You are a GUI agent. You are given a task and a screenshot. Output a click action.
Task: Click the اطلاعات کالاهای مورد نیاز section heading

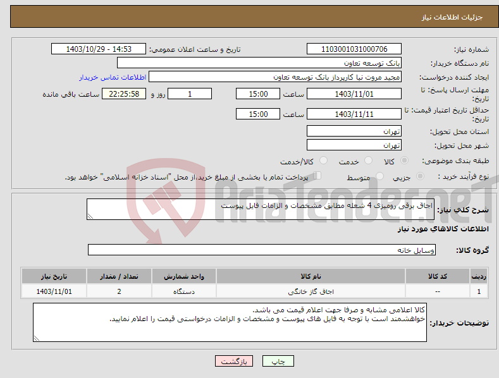click(x=443, y=229)
